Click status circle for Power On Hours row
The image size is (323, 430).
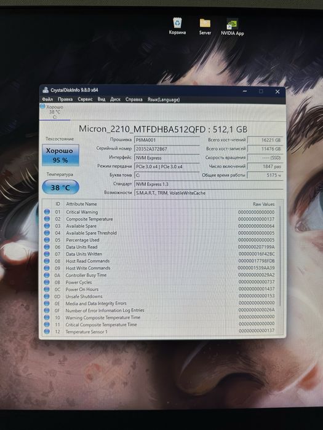pyautogui.click(x=47, y=289)
